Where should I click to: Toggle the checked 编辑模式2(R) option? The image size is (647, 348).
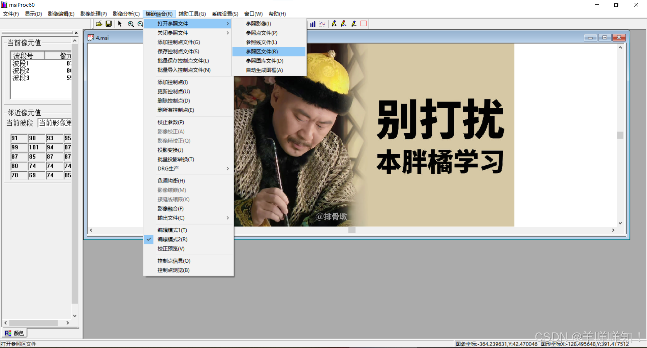point(188,239)
